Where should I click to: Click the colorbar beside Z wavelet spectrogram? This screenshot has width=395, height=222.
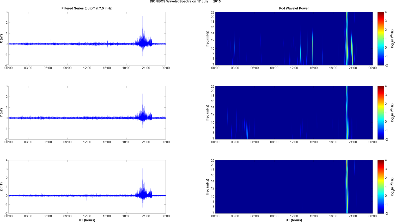point(381,187)
